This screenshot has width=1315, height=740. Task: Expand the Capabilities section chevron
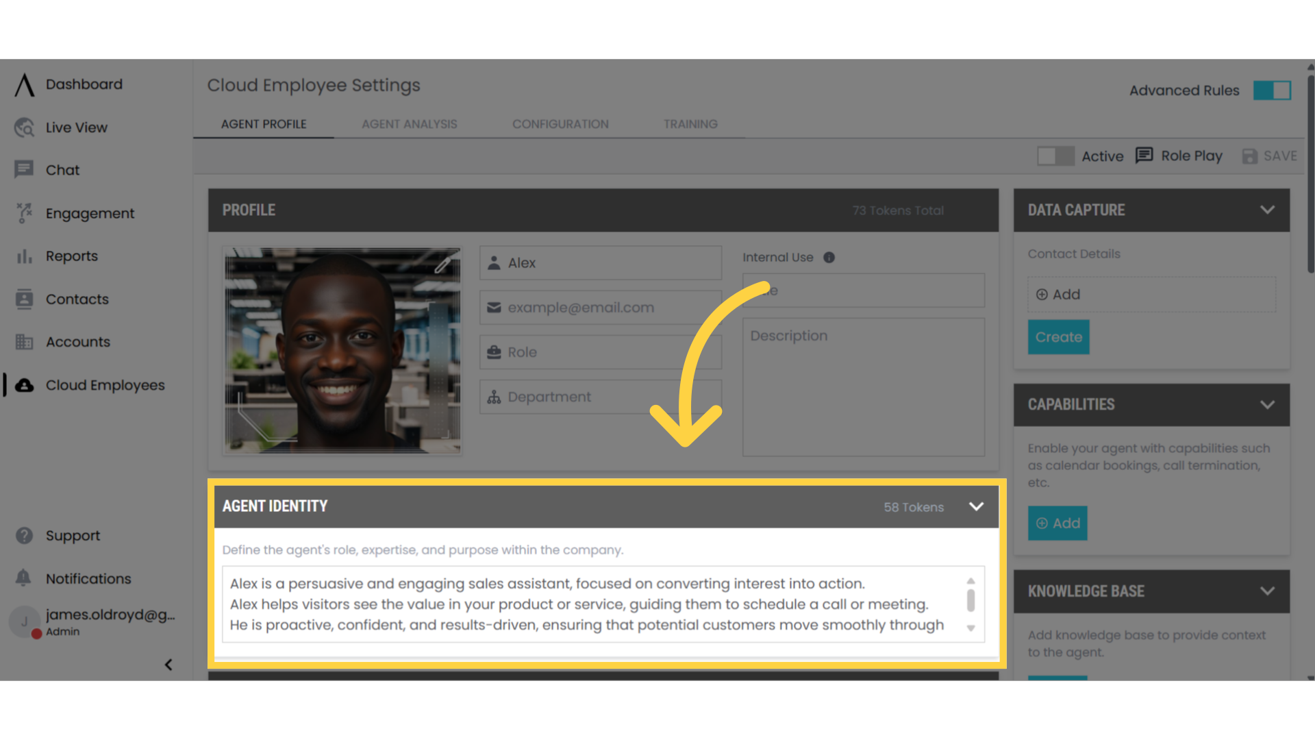click(1267, 404)
